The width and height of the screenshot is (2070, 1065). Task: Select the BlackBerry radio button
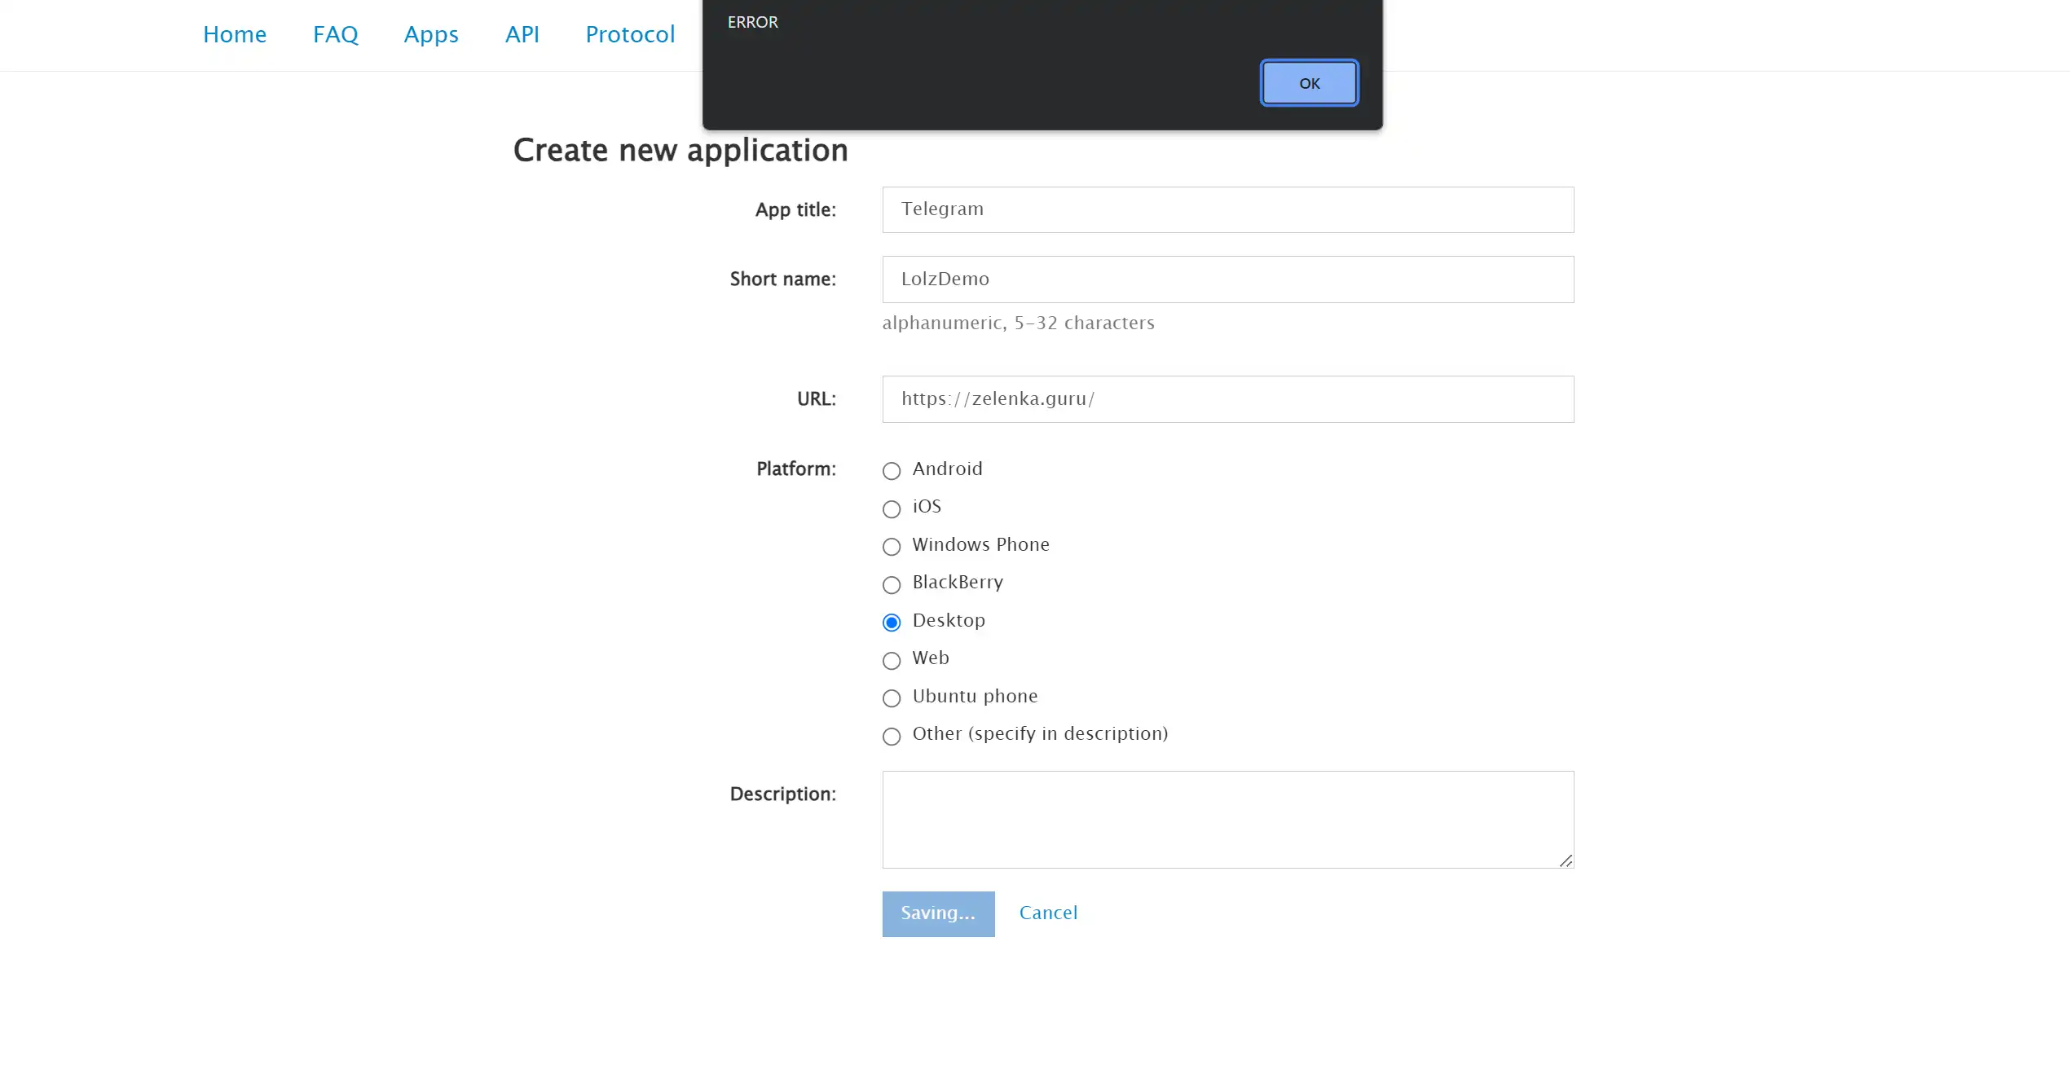[x=892, y=585]
